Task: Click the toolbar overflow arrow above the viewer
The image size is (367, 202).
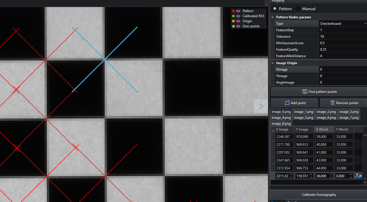Action: [266, 5]
